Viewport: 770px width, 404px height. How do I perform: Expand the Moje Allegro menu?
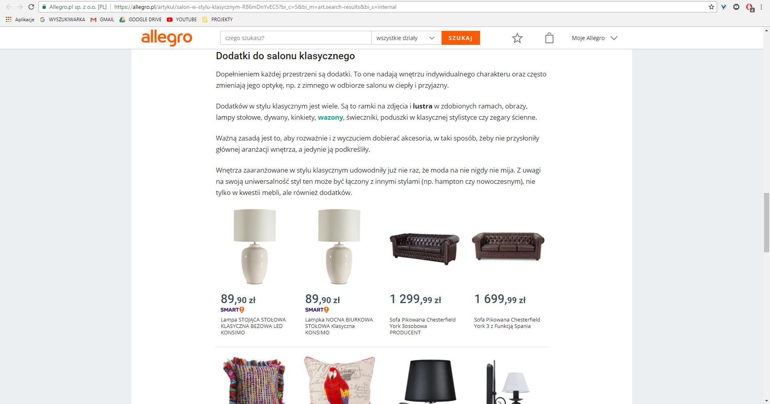click(x=594, y=38)
